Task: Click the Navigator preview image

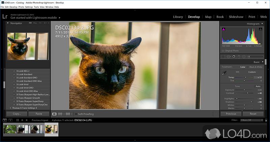Action: pyautogui.click(x=28, y=46)
